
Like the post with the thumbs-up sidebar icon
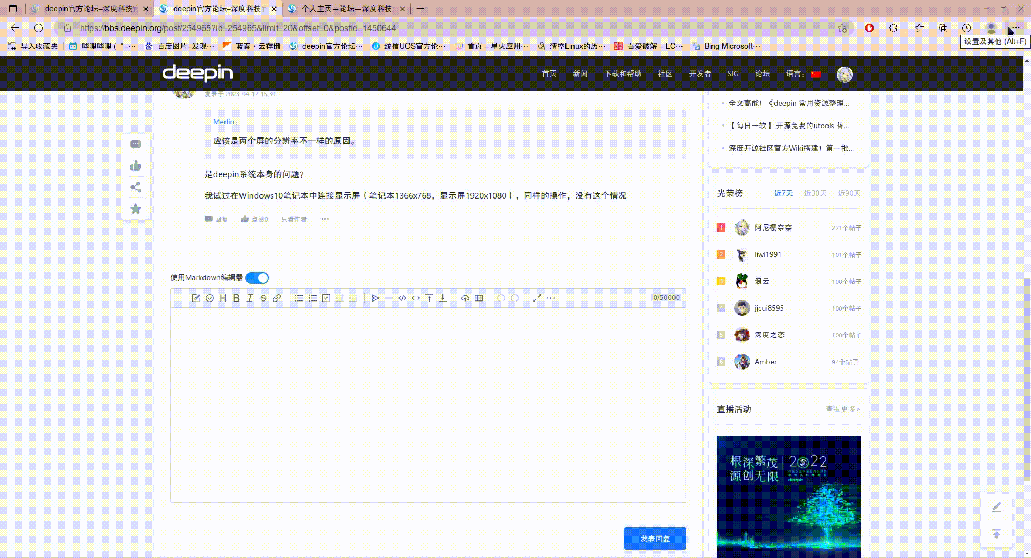(x=135, y=166)
